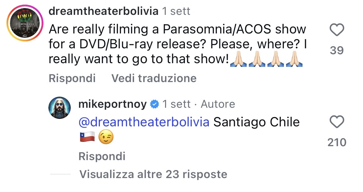Viewport: 363px width, 192px height.
Task: Open the dreamtheaterbolivia username link
Action: tap(103, 11)
